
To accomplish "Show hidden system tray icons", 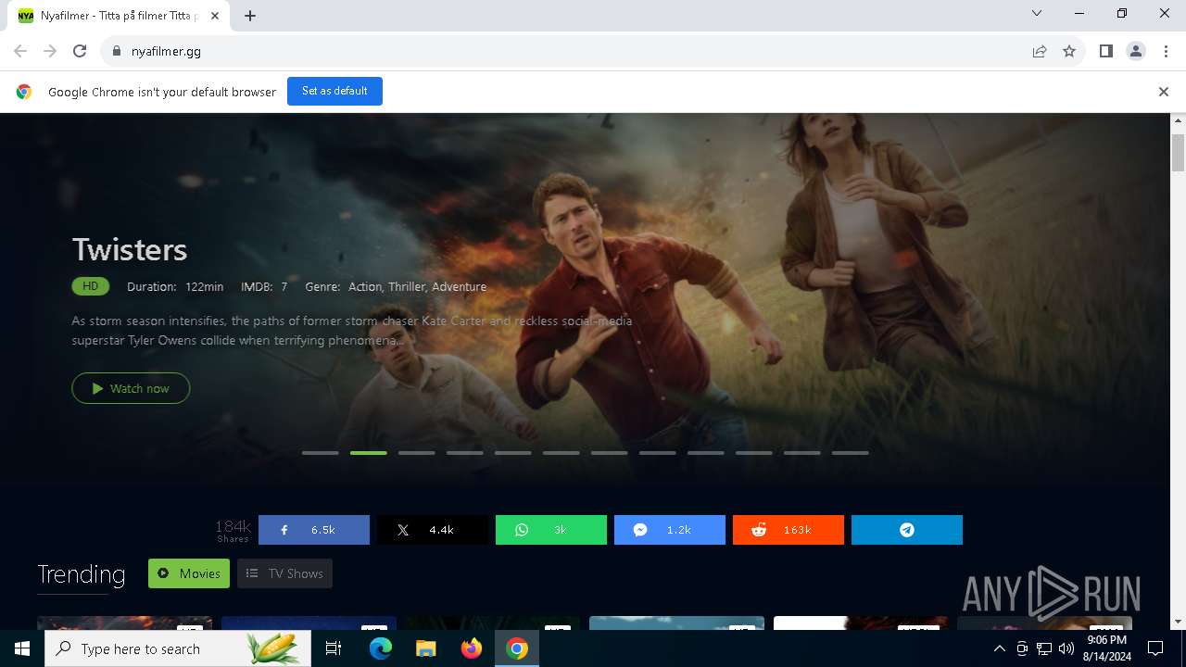I will pyautogui.click(x=1000, y=648).
